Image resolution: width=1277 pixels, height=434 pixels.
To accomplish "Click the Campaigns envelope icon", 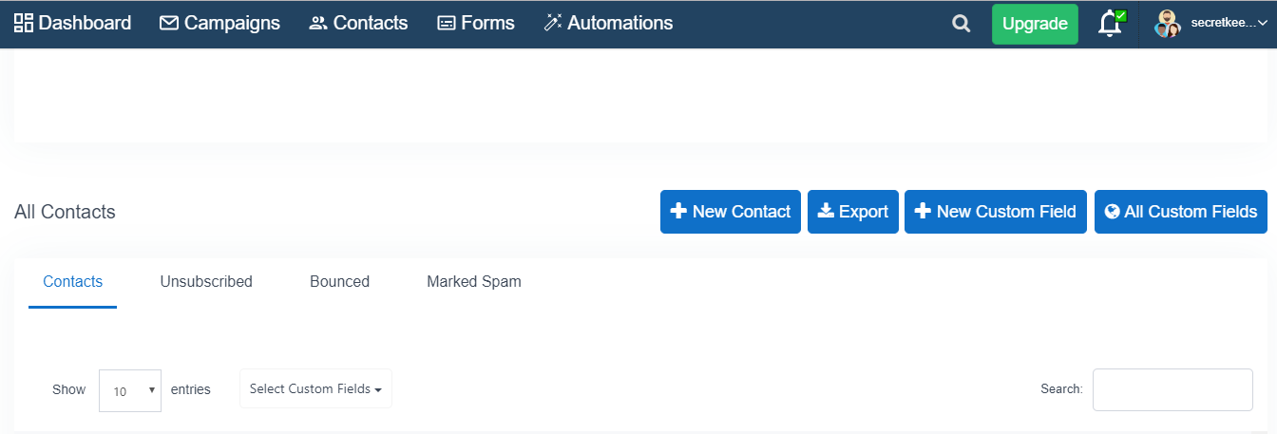I will (169, 23).
